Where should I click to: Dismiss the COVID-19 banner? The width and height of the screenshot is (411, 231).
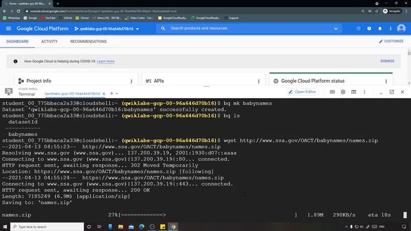click(x=387, y=61)
